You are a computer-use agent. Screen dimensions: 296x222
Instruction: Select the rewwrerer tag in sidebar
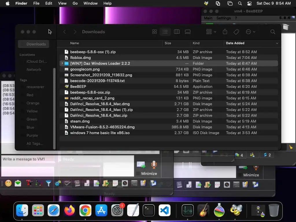point(35,87)
